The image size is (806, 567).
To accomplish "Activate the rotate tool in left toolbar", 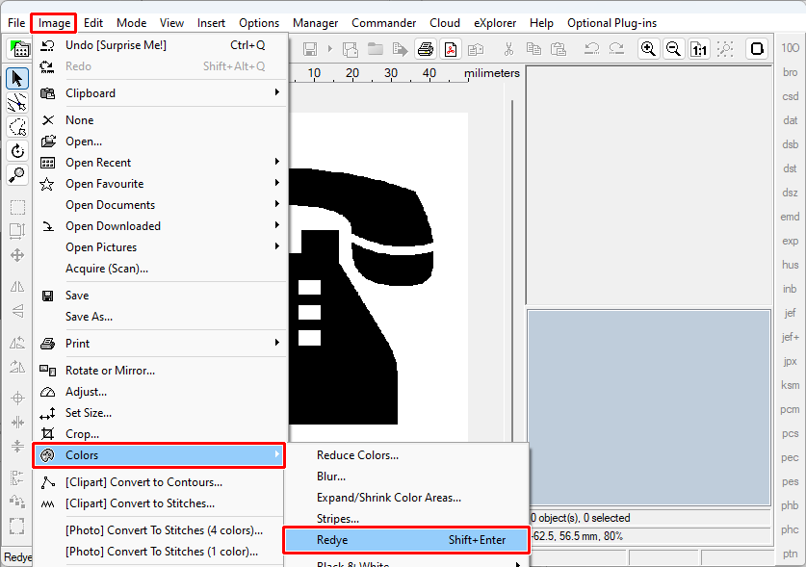I will pyautogui.click(x=17, y=151).
